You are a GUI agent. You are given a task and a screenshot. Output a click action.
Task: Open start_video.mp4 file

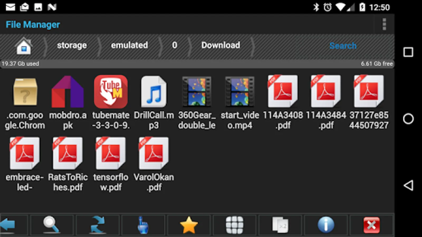tap(240, 103)
